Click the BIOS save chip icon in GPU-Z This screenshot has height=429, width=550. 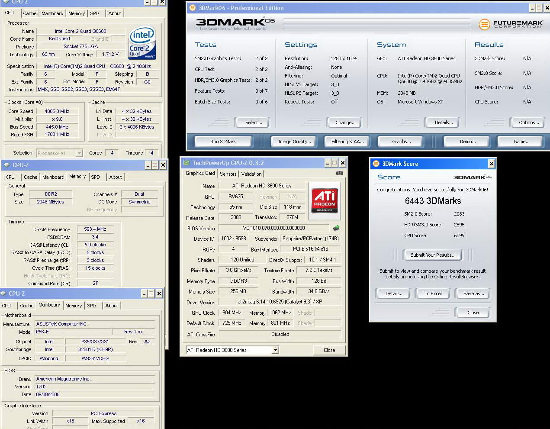[336, 228]
